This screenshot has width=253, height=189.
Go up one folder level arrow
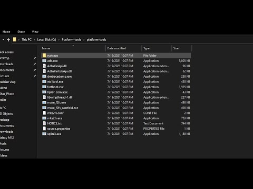click(x=8, y=40)
